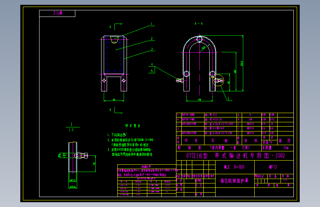320x207 pixels.
Task: Select the '明细表' parts list label
Action: point(189,148)
